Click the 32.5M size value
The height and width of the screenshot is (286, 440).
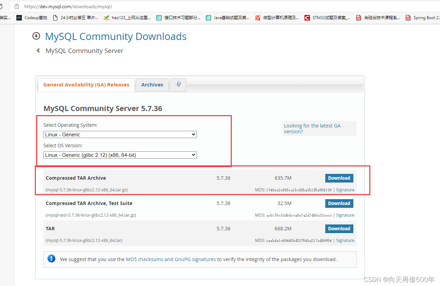(x=284, y=203)
